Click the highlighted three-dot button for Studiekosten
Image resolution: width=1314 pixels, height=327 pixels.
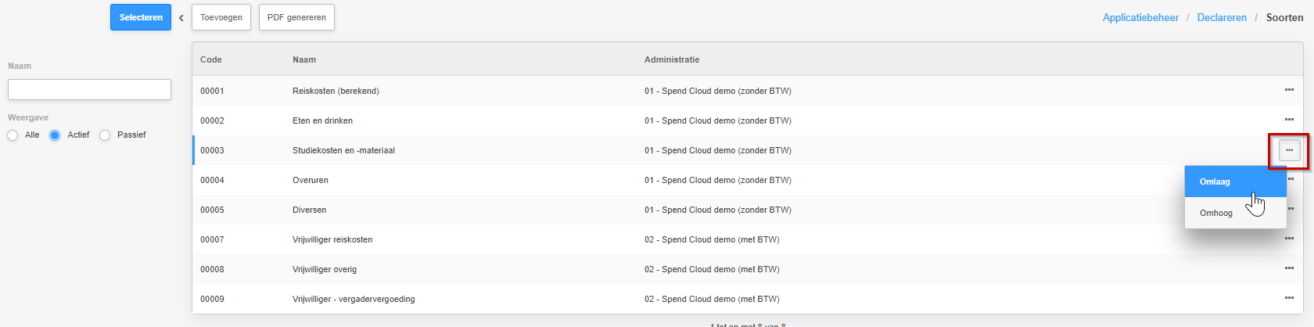click(1289, 150)
